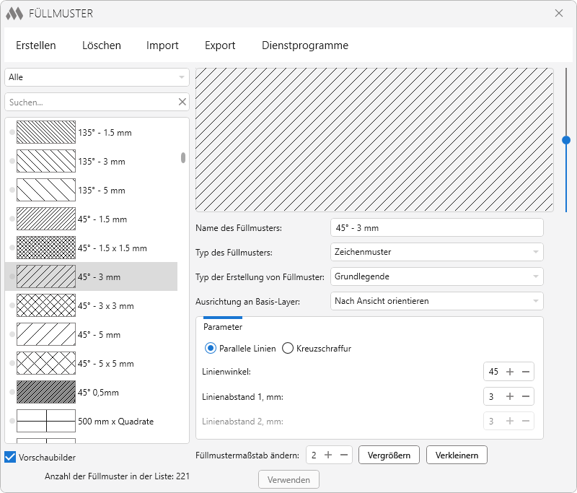This screenshot has height=493, width=577.
Task: Disable the Vorschaubilder checkbox
Action: pyautogui.click(x=10, y=457)
